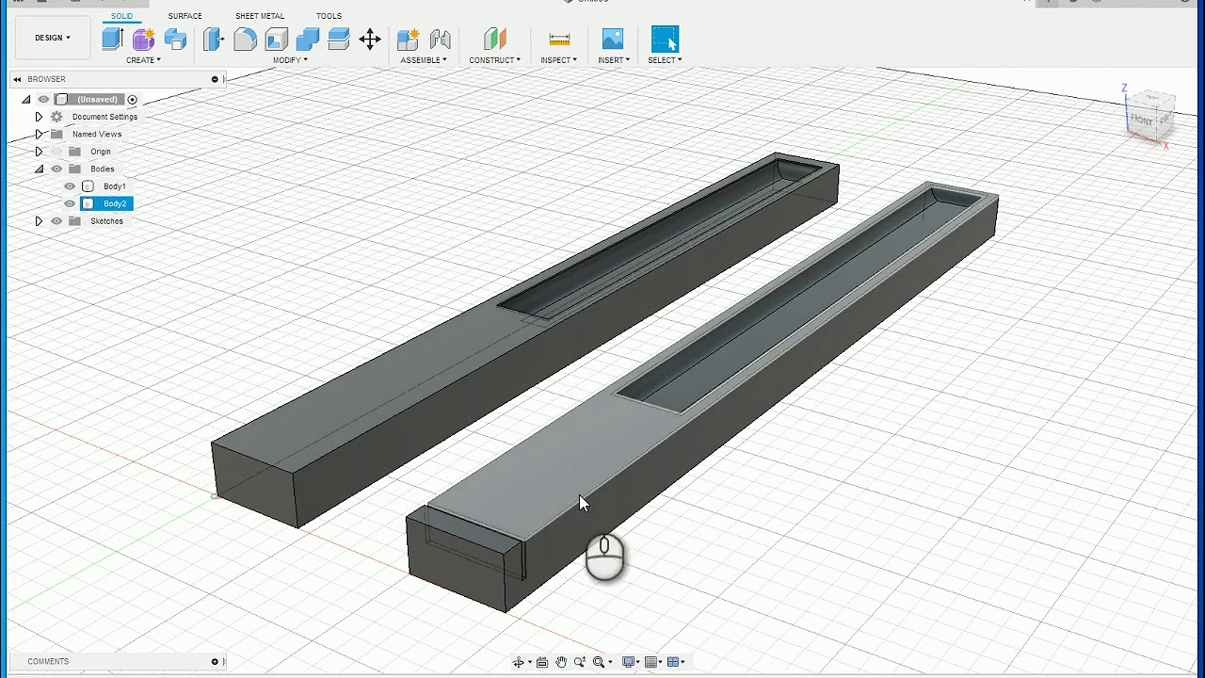Activate the Pan hand tool
The width and height of the screenshot is (1205, 678).
(x=561, y=662)
